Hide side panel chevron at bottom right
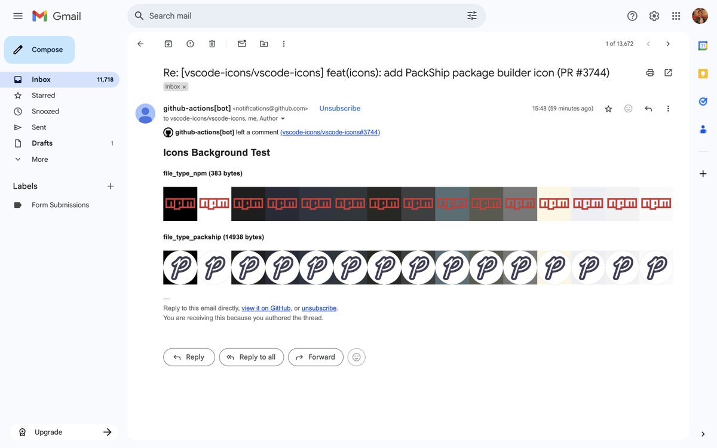This screenshot has height=448, width=717. (x=703, y=434)
